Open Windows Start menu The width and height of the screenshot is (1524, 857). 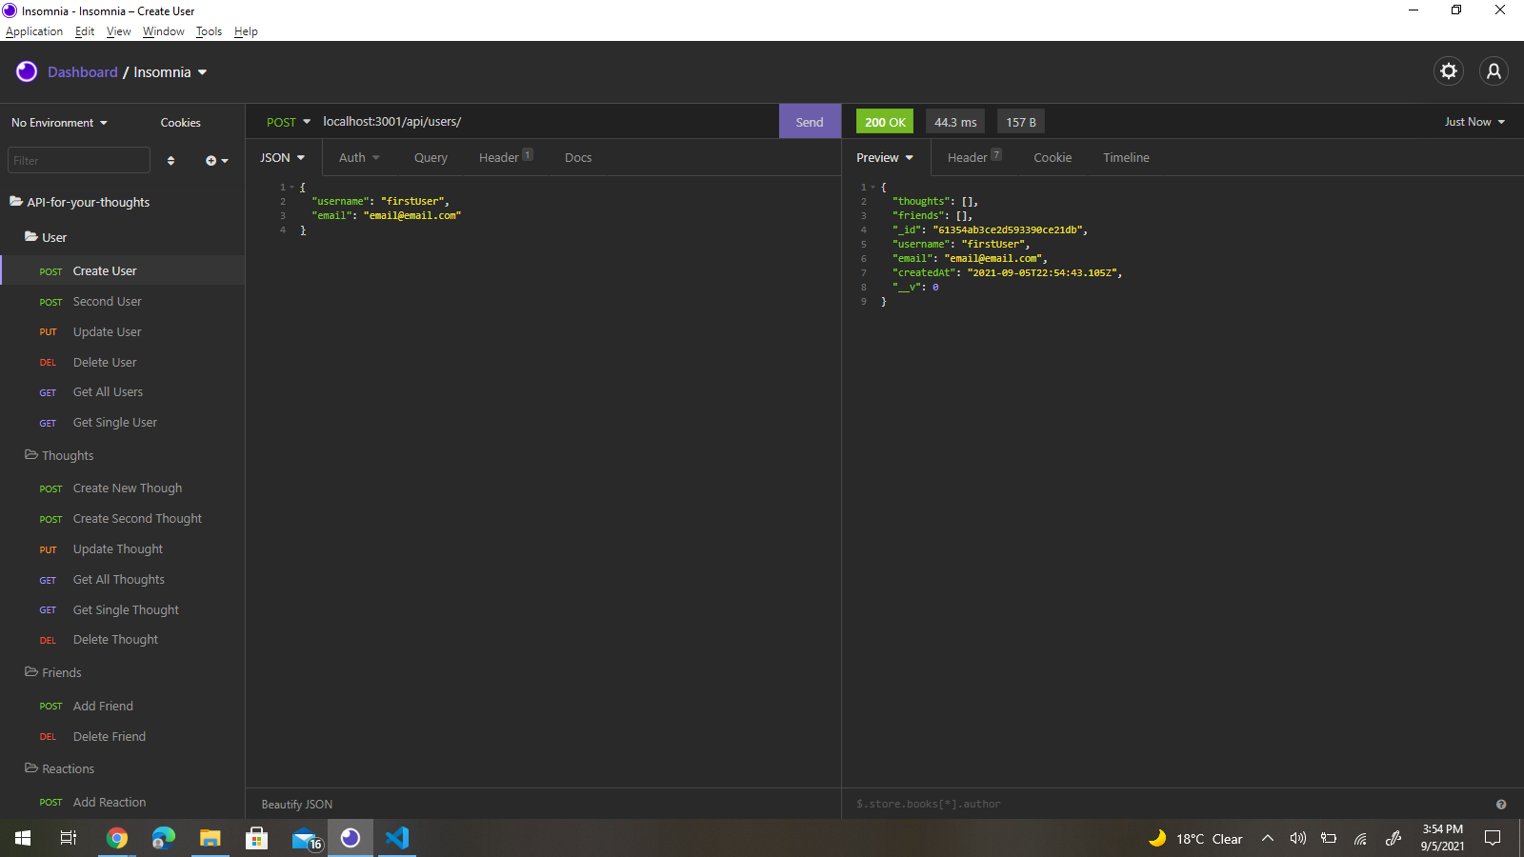23,838
